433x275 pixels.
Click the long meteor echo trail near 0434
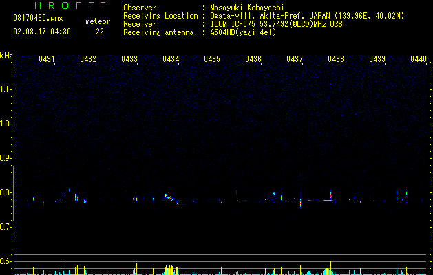click(171, 199)
